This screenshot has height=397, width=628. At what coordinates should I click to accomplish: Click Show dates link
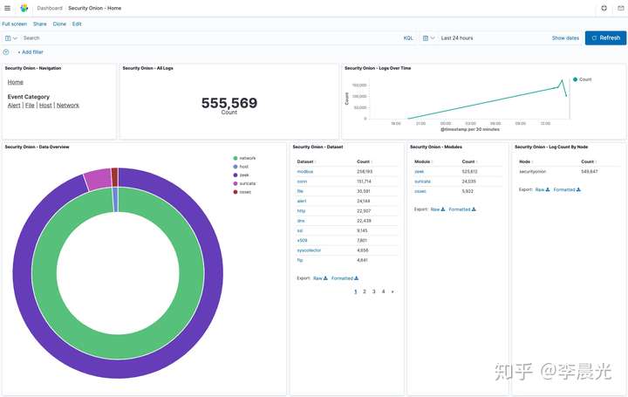(x=565, y=38)
